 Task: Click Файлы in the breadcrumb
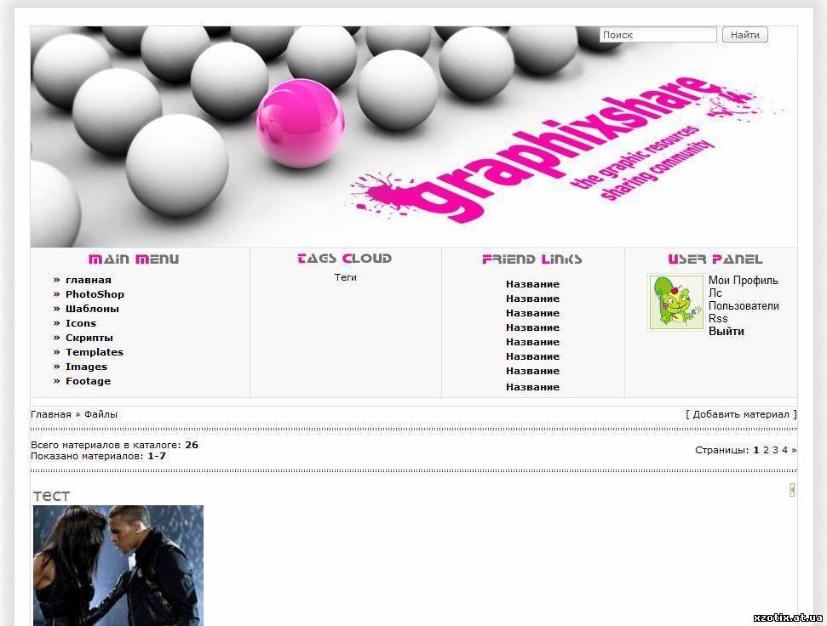(101, 414)
